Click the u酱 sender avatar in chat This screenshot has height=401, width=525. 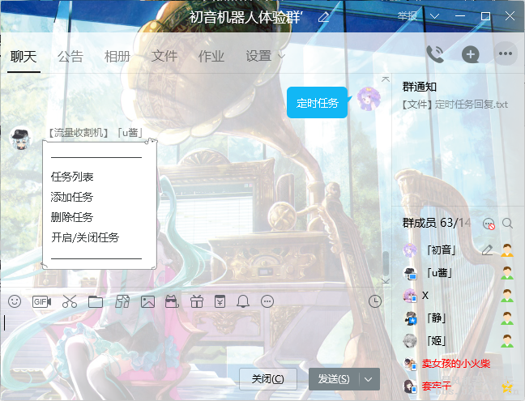click(x=21, y=139)
